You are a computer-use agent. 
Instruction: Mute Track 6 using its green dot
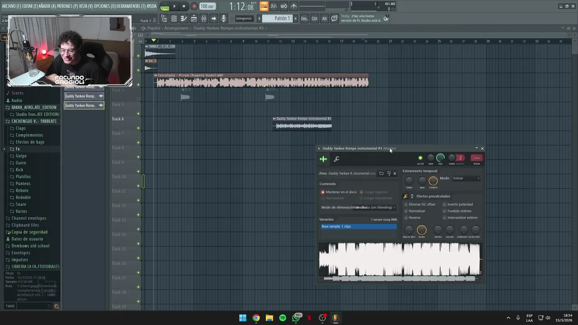(138, 128)
